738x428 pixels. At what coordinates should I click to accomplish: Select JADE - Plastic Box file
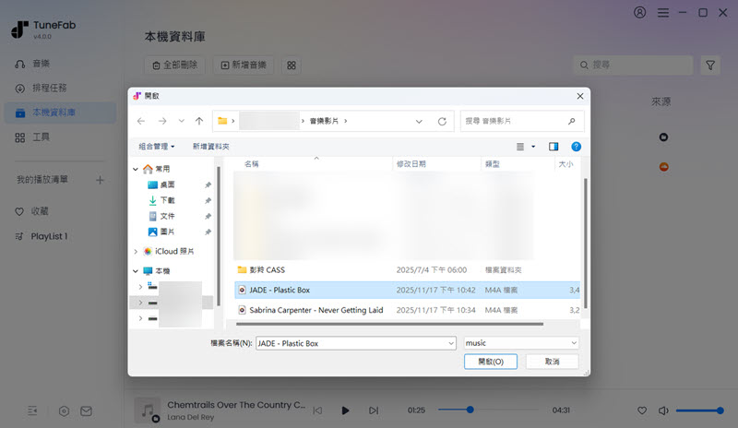click(407, 290)
